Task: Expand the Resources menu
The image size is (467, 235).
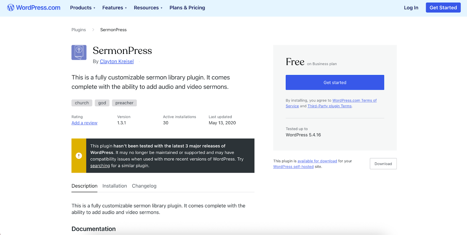Action: [148, 8]
